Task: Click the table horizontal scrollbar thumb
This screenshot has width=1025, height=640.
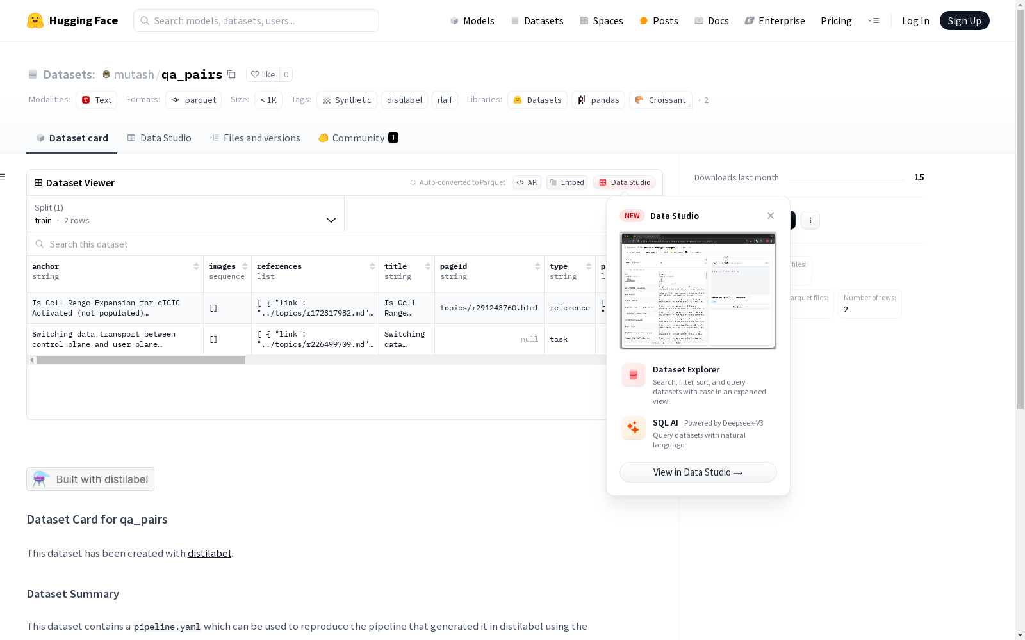Action: pos(141,360)
